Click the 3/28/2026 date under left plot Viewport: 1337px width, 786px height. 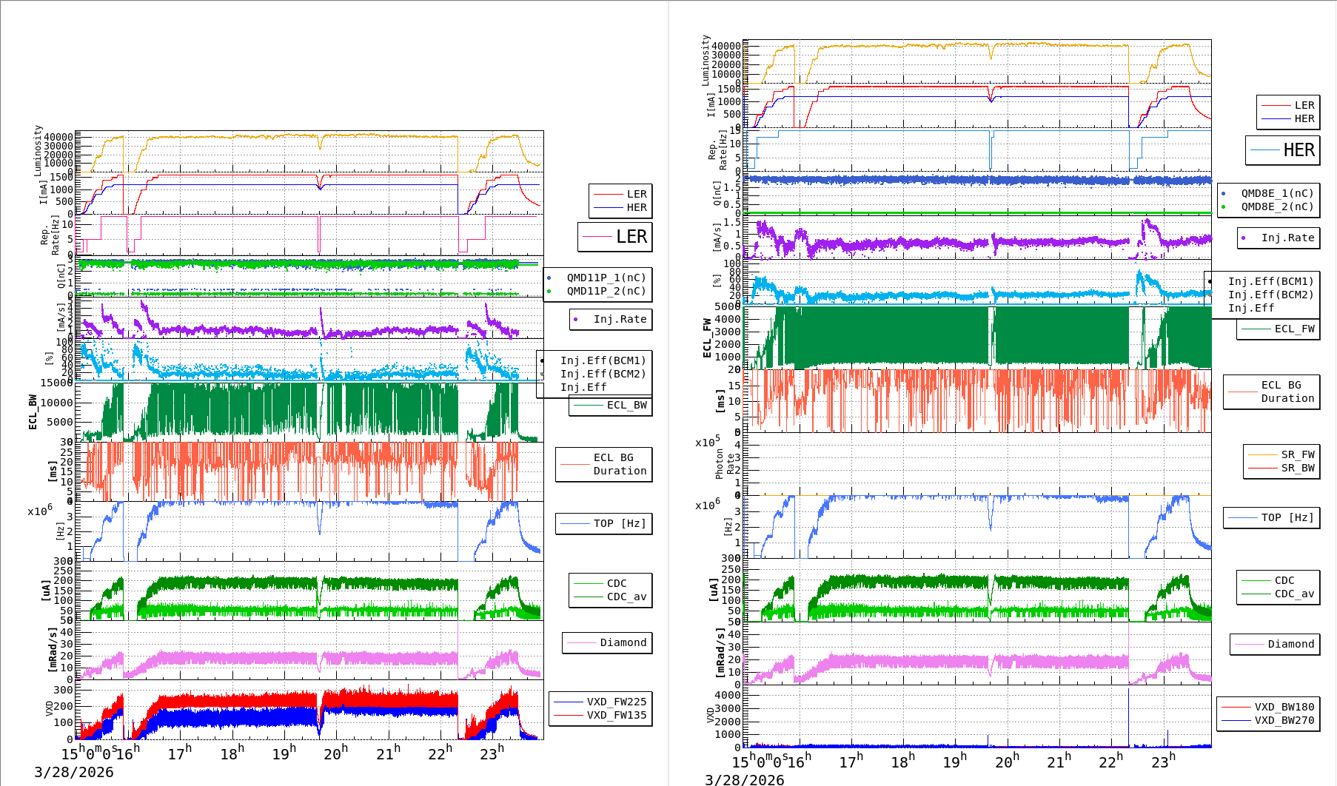tap(74, 773)
